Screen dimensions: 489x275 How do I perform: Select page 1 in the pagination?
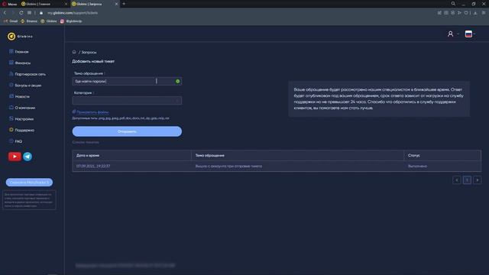(x=467, y=180)
